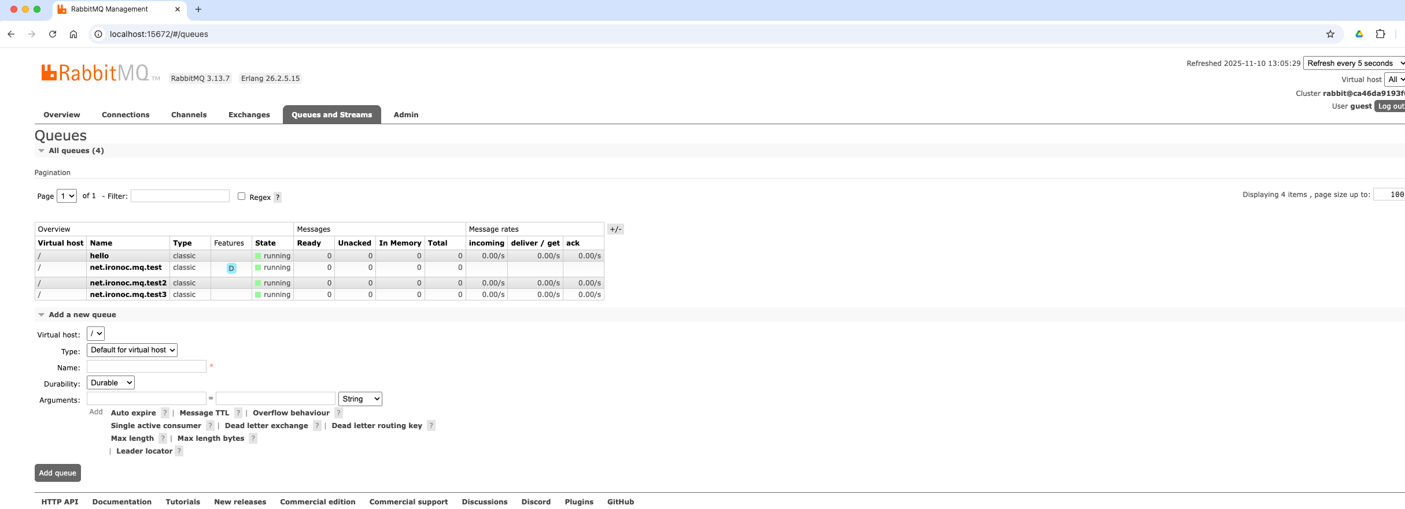The width and height of the screenshot is (1405, 509).
Task: Bookmark this page with the star icon
Action: [x=1330, y=34]
